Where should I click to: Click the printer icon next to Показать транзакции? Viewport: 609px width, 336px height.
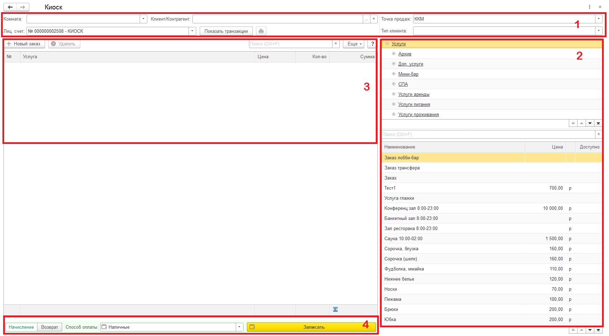click(261, 31)
